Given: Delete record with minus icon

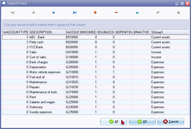Looking at the screenshot, I should (116, 13).
